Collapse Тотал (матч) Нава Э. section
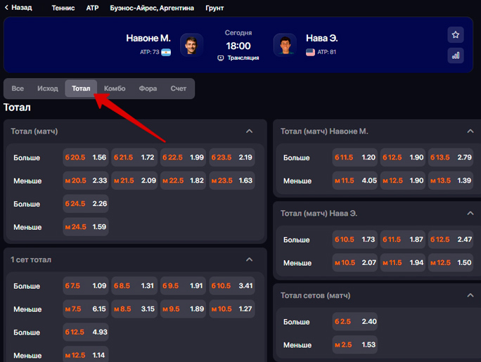The height and width of the screenshot is (362, 481). tap(470, 214)
